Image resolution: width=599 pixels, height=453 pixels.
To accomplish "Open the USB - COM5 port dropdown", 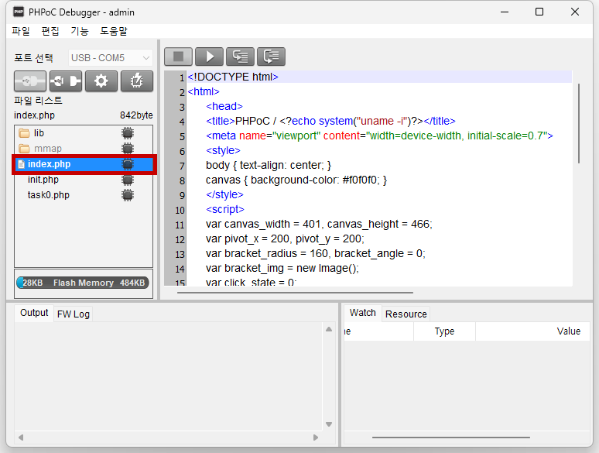I will pyautogui.click(x=111, y=58).
